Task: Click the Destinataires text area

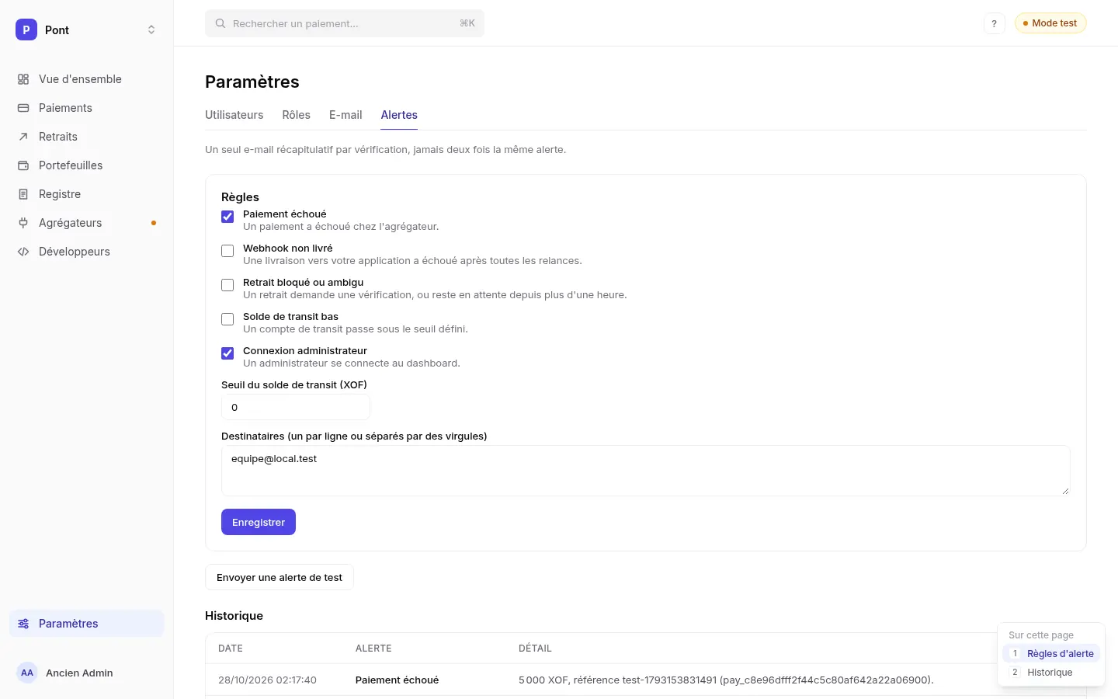Action: (646, 471)
